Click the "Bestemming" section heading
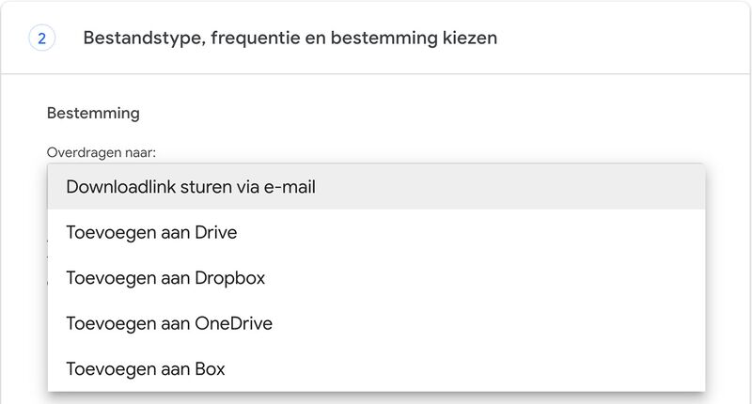 click(x=93, y=113)
